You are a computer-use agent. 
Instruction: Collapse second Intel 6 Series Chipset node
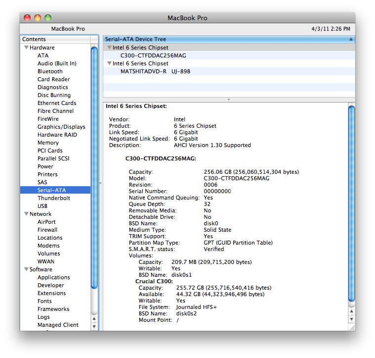109,63
